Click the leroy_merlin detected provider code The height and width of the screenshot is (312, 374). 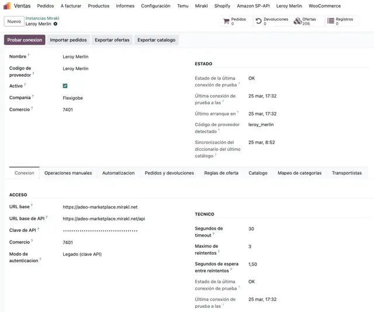click(x=261, y=124)
